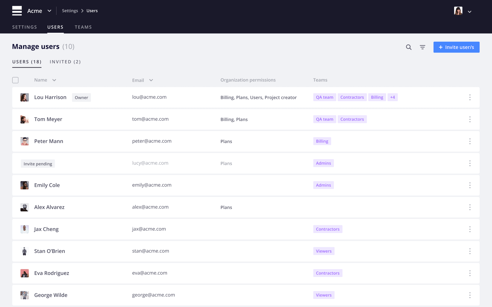The width and height of the screenshot is (492, 307).
Task: Switch to the TEAMS tab
Action: coord(83,27)
